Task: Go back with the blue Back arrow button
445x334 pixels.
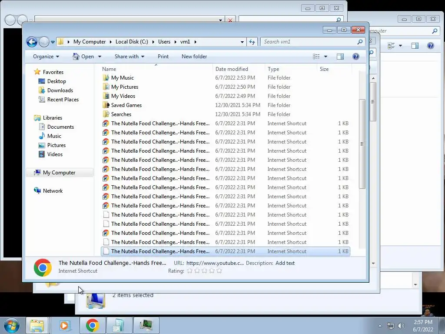Action: pyautogui.click(x=32, y=42)
